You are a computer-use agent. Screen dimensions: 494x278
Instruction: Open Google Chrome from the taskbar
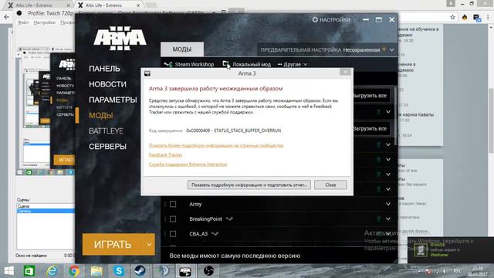click(74, 271)
